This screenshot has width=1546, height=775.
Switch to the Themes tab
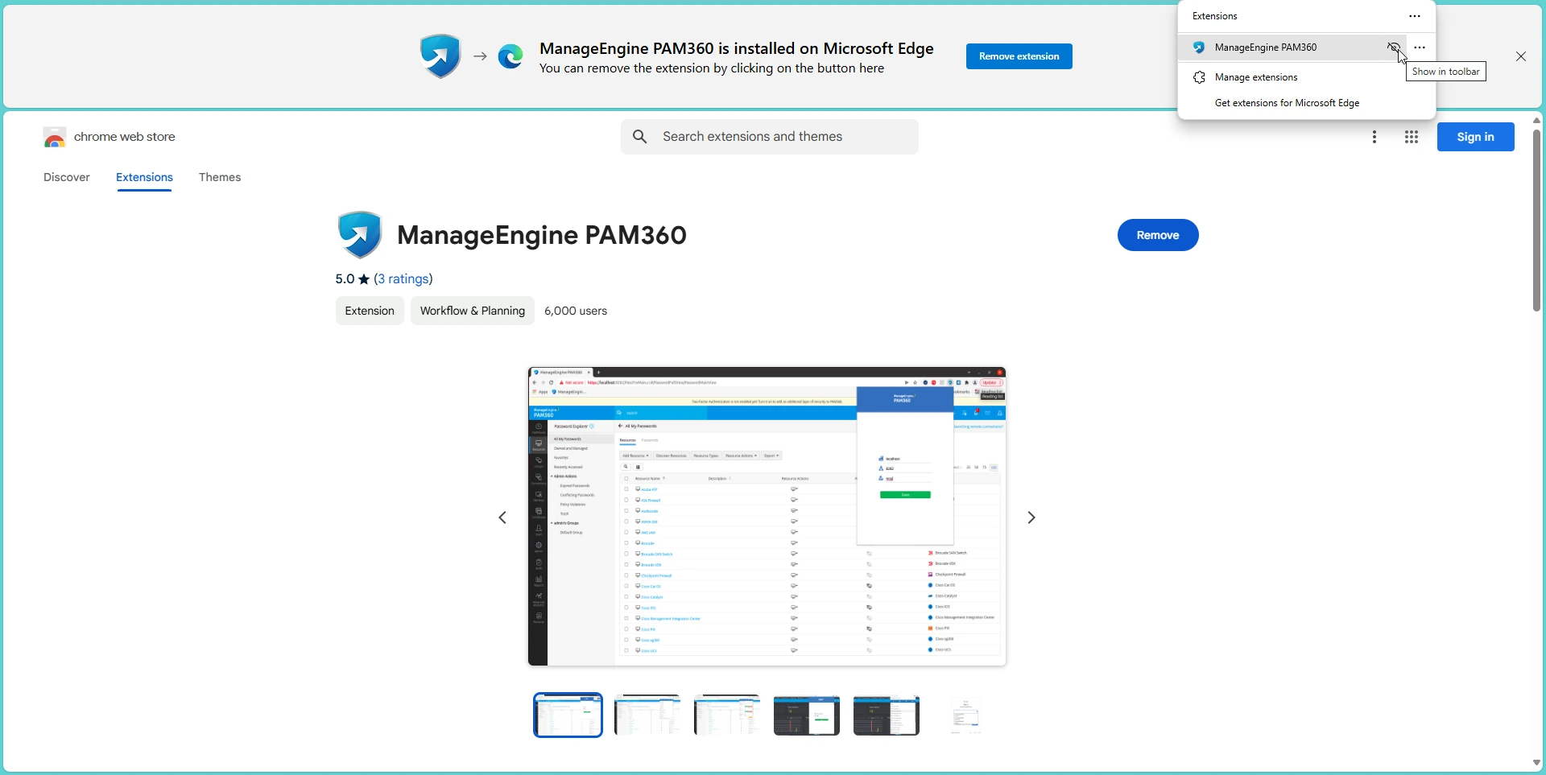(220, 177)
